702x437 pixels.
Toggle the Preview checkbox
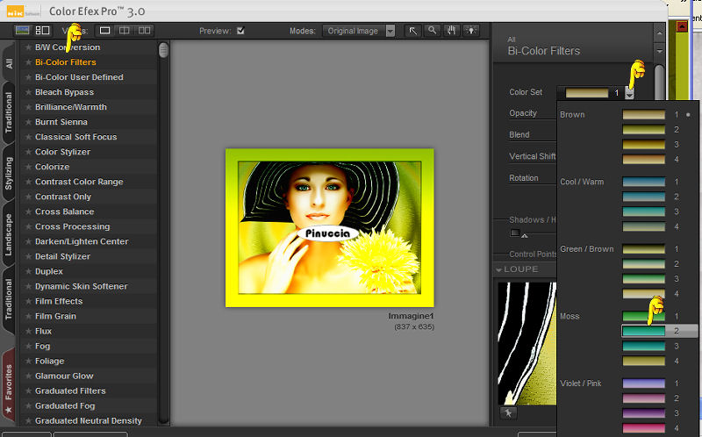[240, 31]
